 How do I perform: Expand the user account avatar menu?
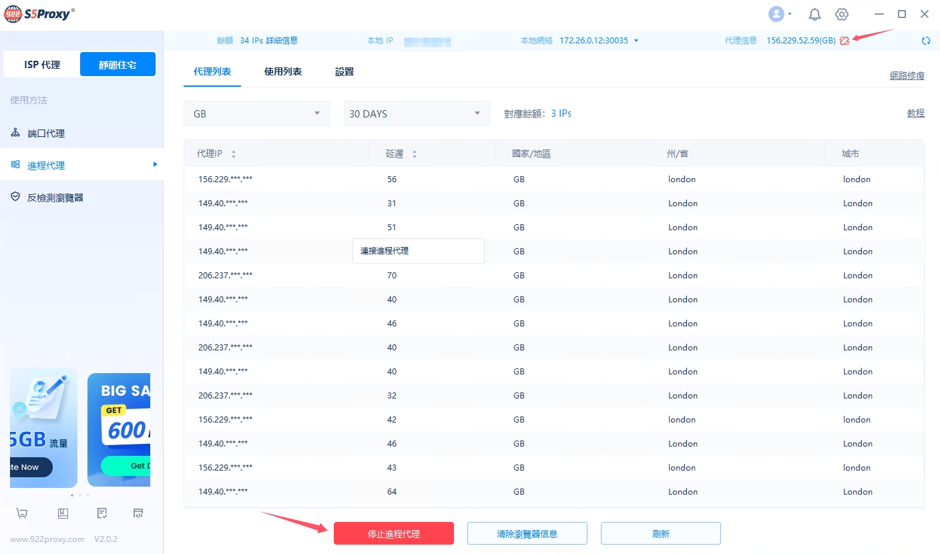pos(780,14)
